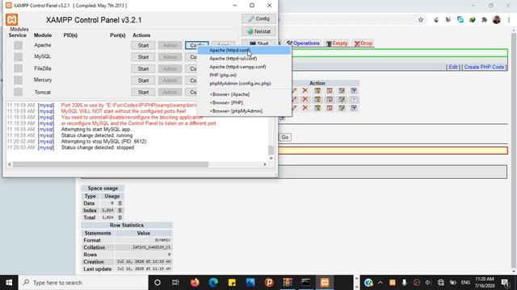Open the Tomcat module Config dropdown button
This screenshot has width=517, height=290.
[191, 93]
